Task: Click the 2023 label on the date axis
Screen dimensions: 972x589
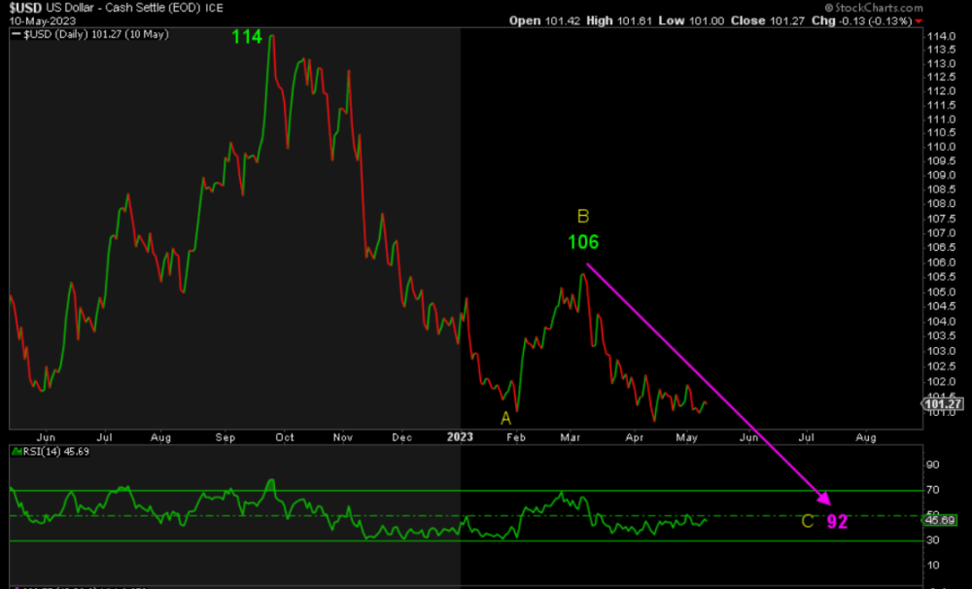Action: coord(460,437)
